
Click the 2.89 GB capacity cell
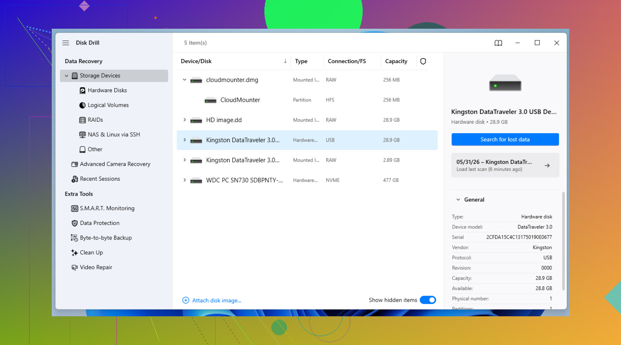coord(391,161)
